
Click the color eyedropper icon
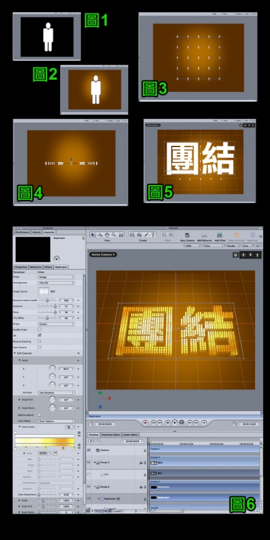[x=55, y=453]
